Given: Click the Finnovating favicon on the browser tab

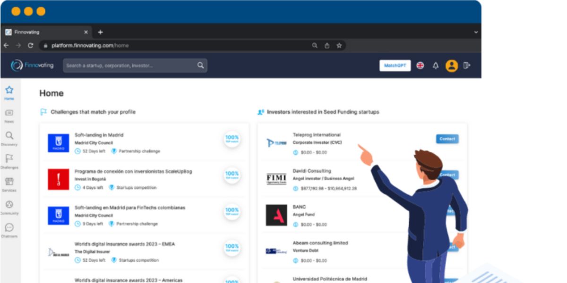Looking at the screenshot, I should tap(8, 32).
